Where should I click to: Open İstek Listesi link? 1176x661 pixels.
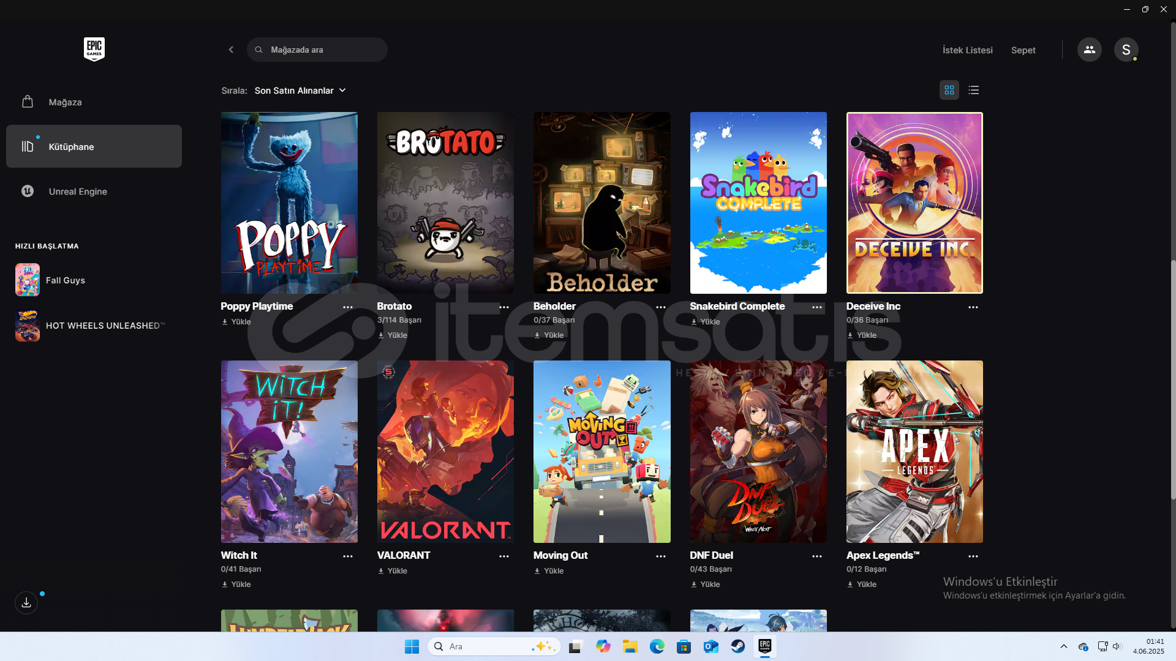[967, 50]
